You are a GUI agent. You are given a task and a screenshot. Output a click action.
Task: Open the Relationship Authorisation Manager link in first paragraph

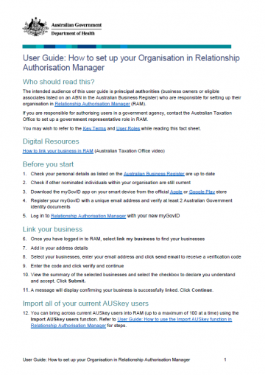(x=92, y=104)
